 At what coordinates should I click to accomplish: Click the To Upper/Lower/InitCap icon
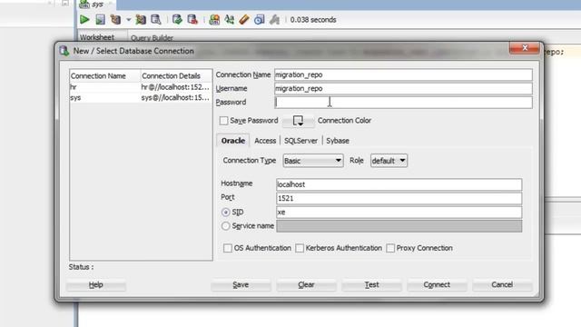point(229,20)
